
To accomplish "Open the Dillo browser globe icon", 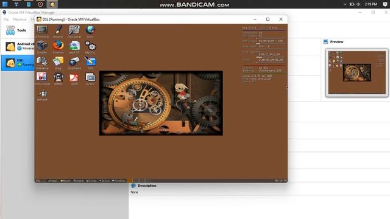I will click(90, 30).
